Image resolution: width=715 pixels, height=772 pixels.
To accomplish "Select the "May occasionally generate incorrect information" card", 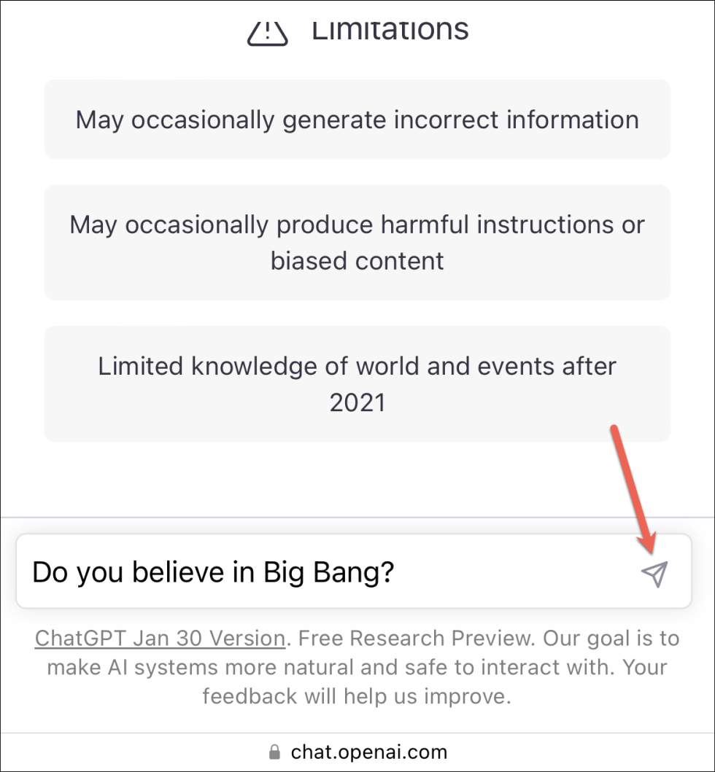I will pos(357,120).
